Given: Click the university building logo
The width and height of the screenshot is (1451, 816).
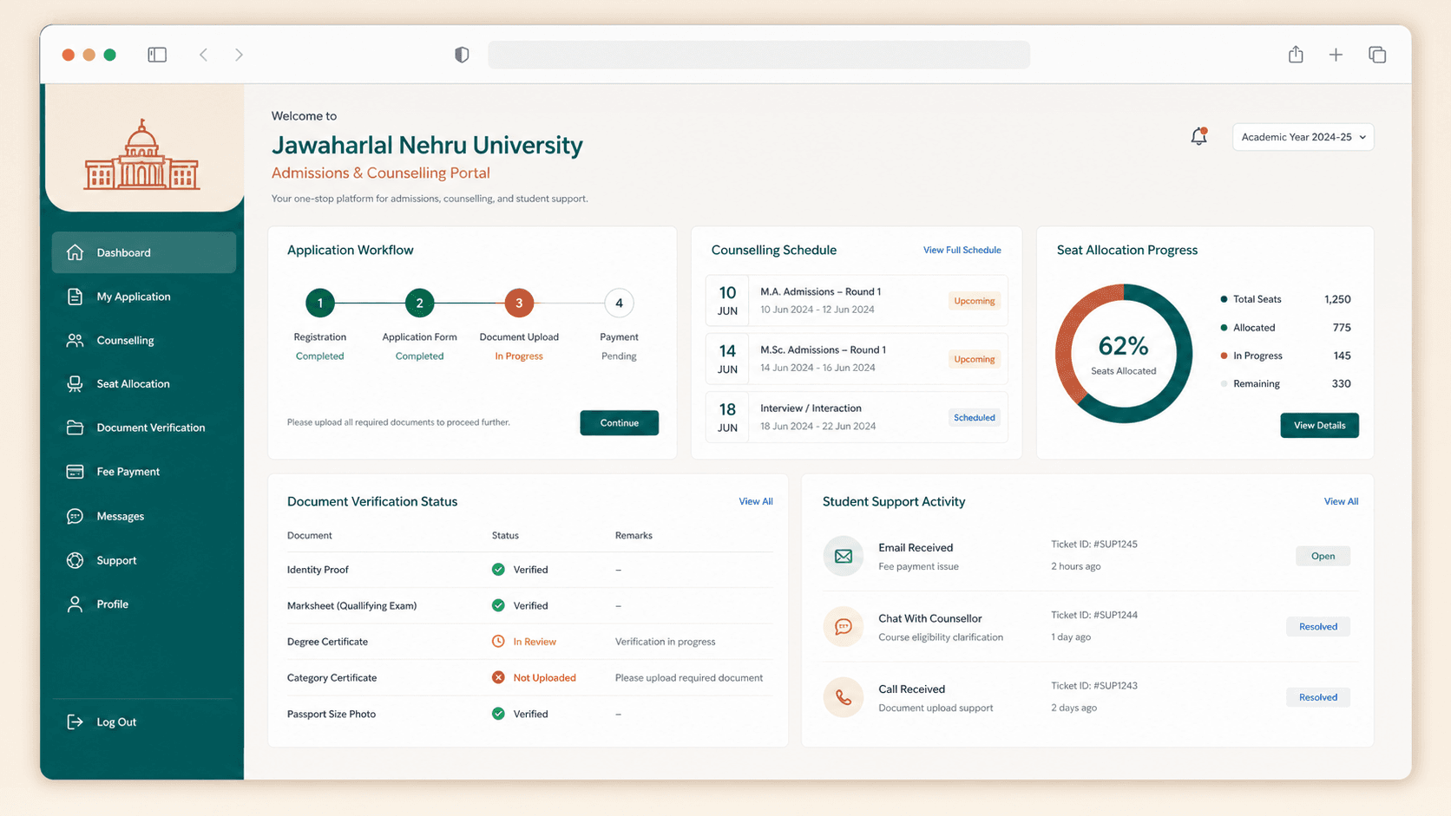Looking at the screenshot, I should coord(142,154).
